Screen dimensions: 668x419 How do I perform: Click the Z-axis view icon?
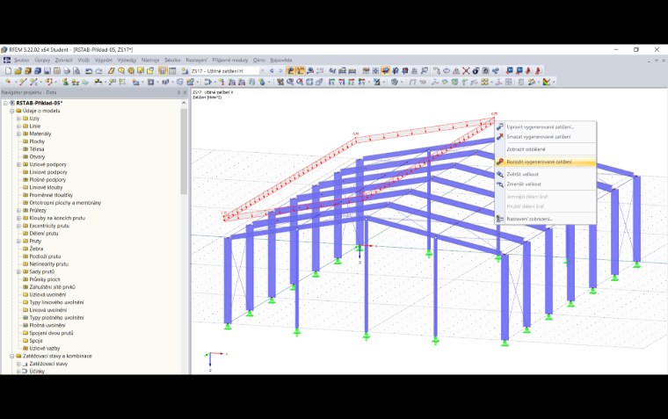[x=351, y=82]
